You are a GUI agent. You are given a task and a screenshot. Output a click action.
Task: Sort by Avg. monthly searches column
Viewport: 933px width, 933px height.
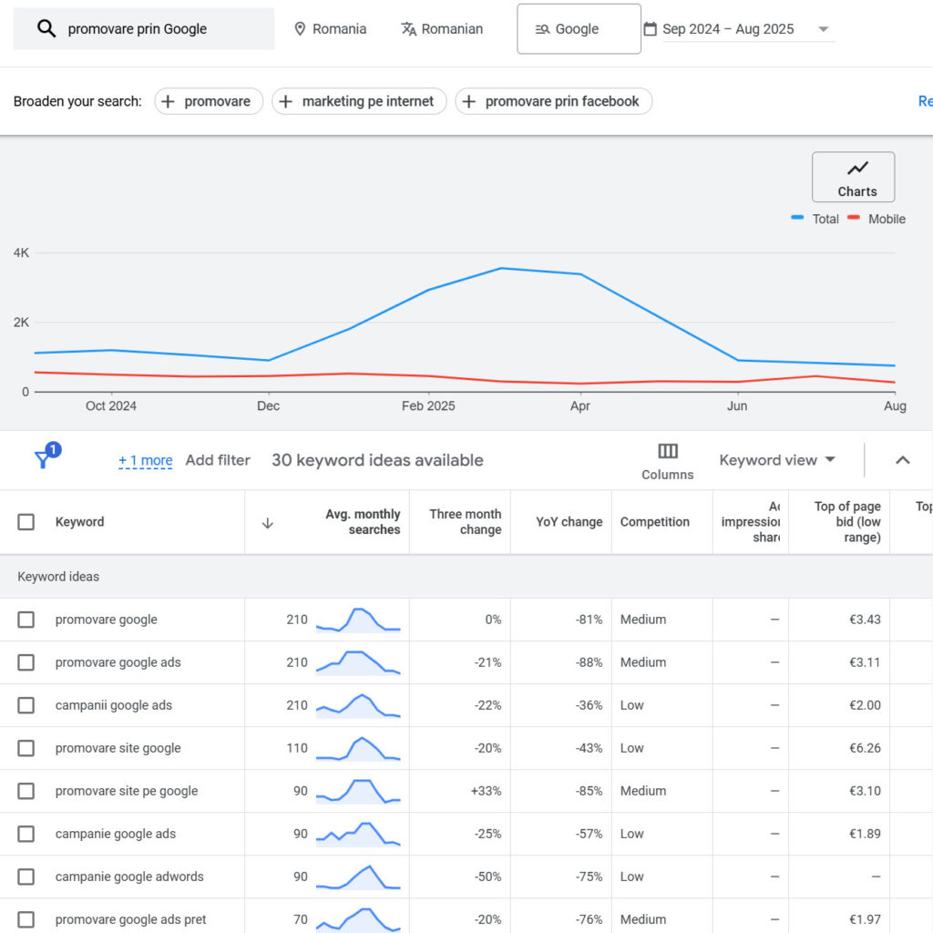click(363, 522)
